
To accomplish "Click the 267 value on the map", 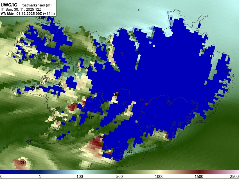I will [x=130, y=152].
